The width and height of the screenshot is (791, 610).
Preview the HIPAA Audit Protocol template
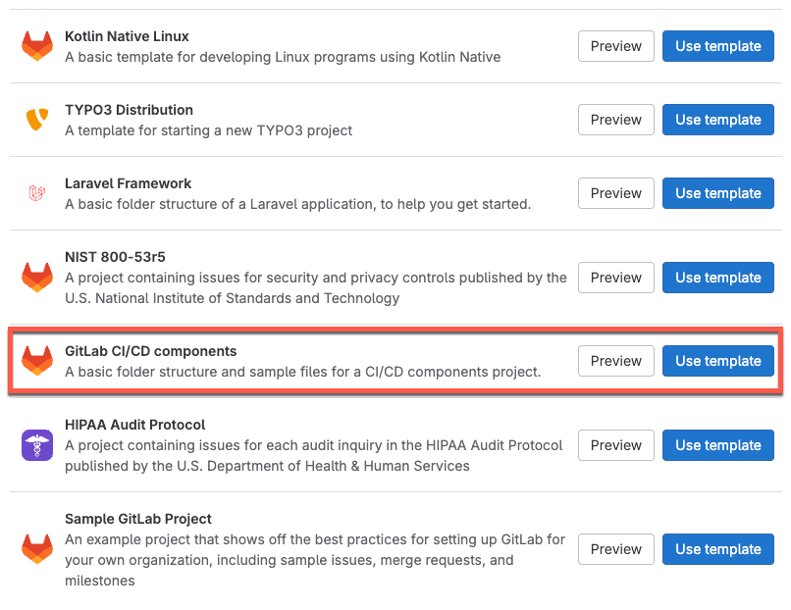(615, 445)
